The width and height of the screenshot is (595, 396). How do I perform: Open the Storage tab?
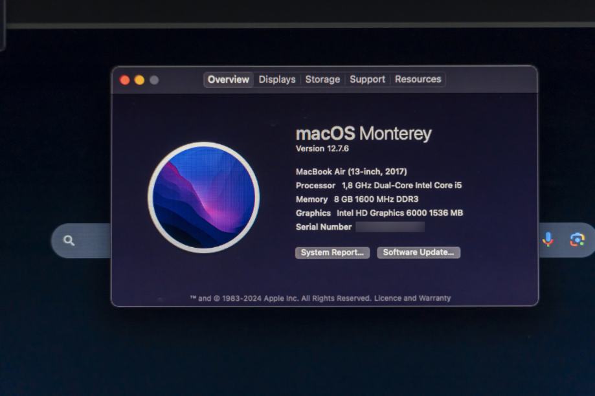tap(322, 80)
